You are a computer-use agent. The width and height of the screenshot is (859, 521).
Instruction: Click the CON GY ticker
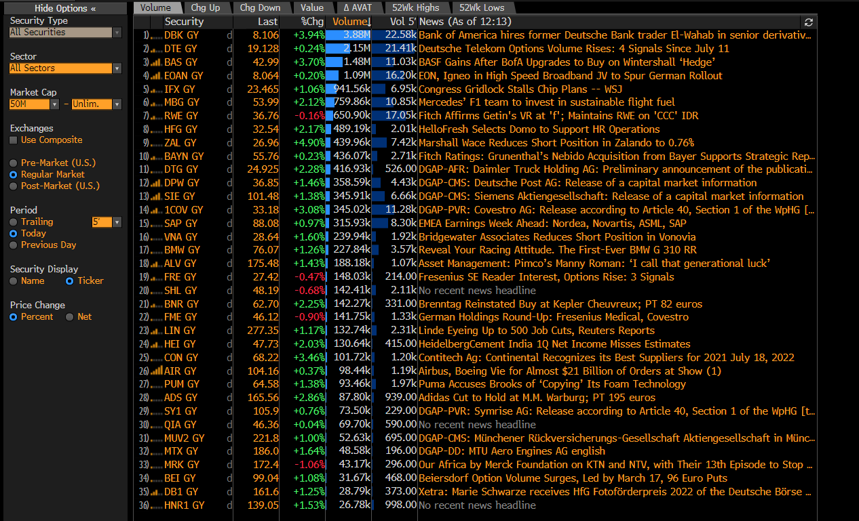[x=181, y=358]
